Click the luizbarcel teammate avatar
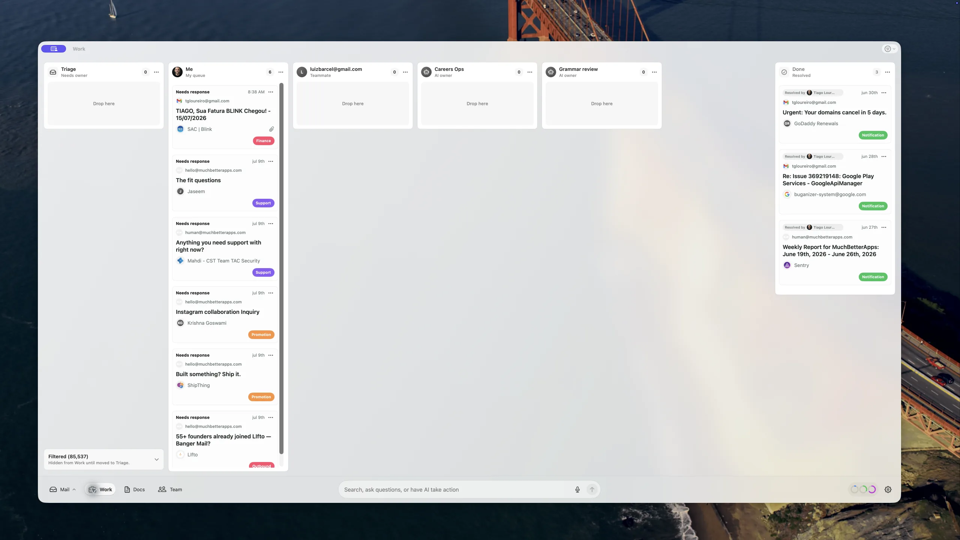The image size is (960, 540). [x=302, y=72]
